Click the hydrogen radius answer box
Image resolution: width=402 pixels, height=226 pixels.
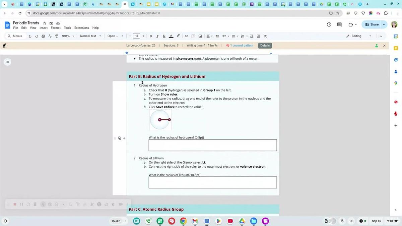(x=213, y=145)
